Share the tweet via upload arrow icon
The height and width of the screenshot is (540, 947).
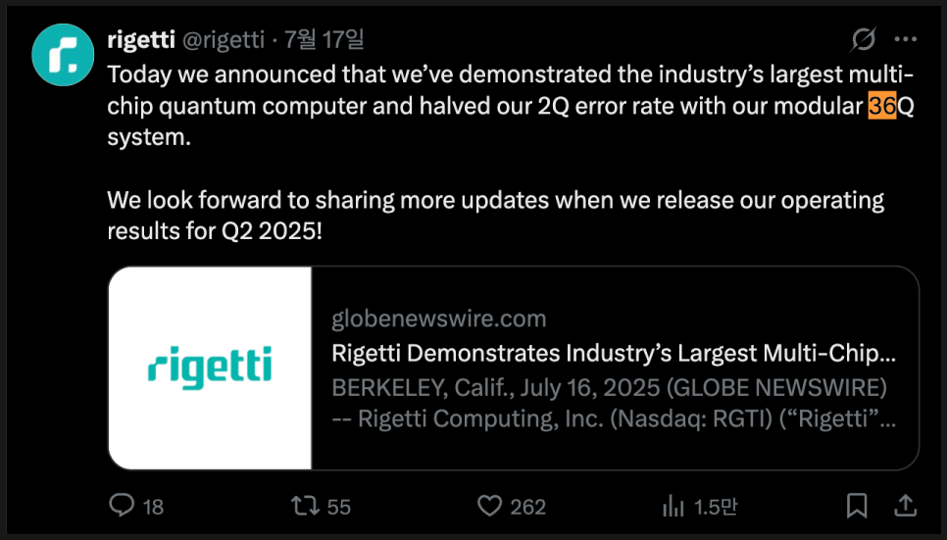(x=904, y=506)
